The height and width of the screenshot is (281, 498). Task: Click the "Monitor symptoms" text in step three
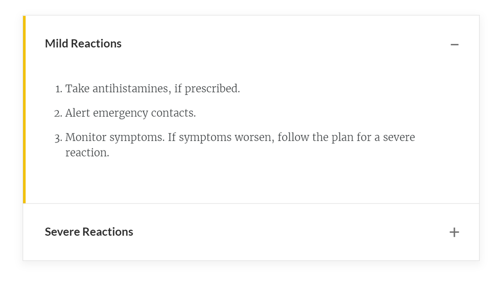coord(114,138)
